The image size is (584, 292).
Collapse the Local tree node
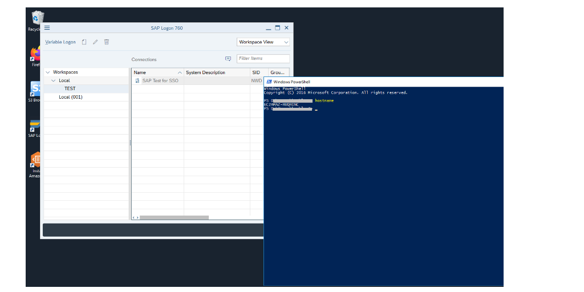[53, 80]
